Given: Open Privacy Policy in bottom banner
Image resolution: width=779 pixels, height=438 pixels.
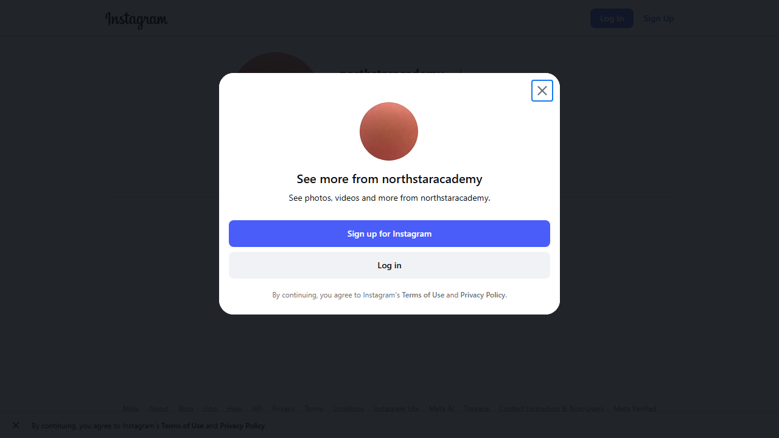Looking at the screenshot, I should click(x=242, y=426).
